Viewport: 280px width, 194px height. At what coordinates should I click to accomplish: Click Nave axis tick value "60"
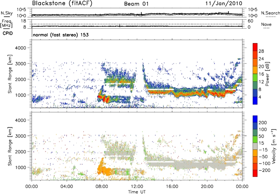coord(250,21)
